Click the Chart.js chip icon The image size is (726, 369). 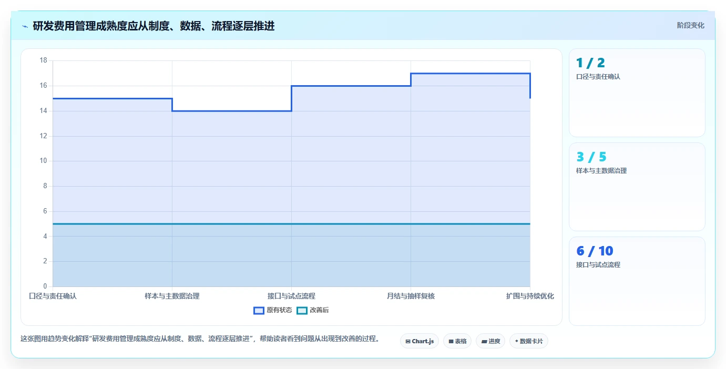pyautogui.click(x=408, y=342)
